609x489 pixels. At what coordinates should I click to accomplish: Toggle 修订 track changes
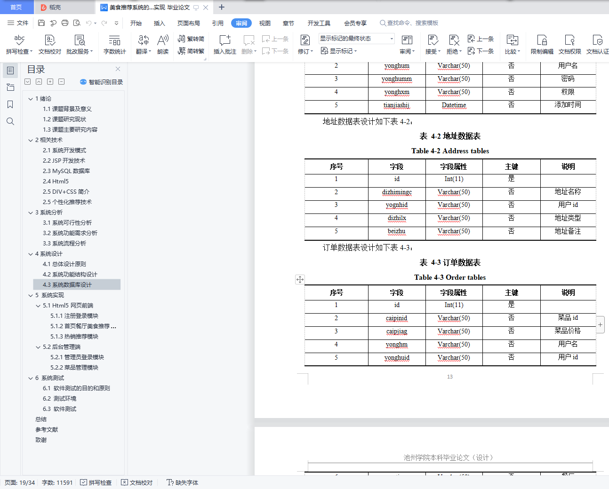click(305, 45)
